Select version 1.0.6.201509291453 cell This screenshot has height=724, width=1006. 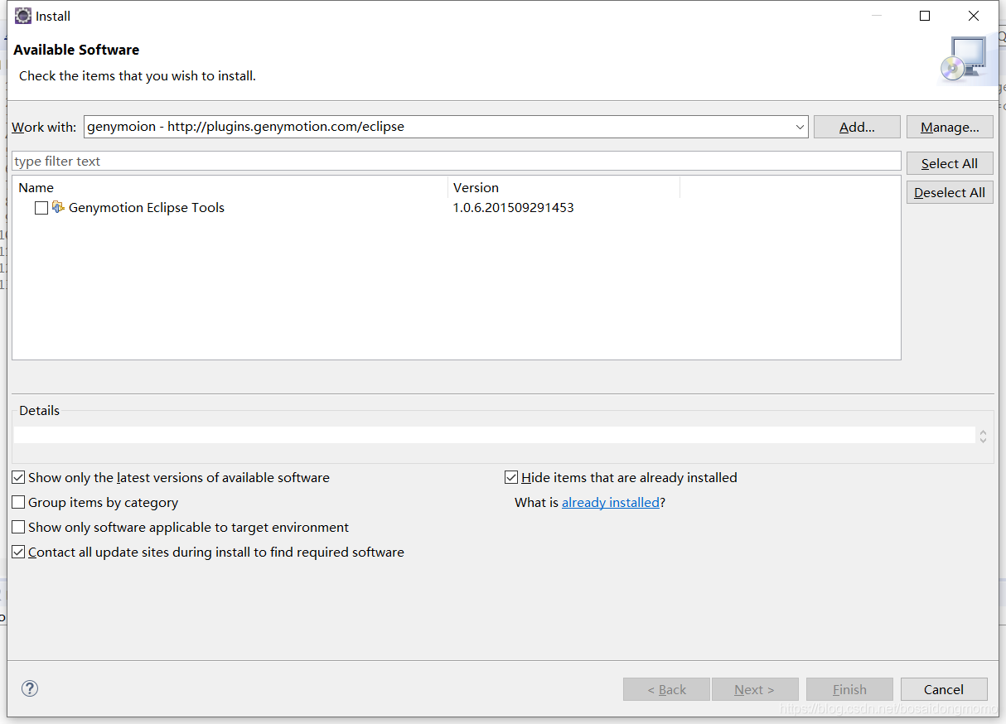pyautogui.click(x=513, y=207)
